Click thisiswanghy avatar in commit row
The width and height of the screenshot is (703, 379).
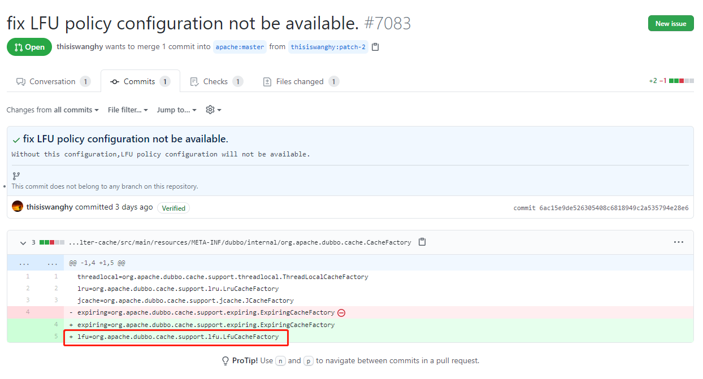[18, 207]
